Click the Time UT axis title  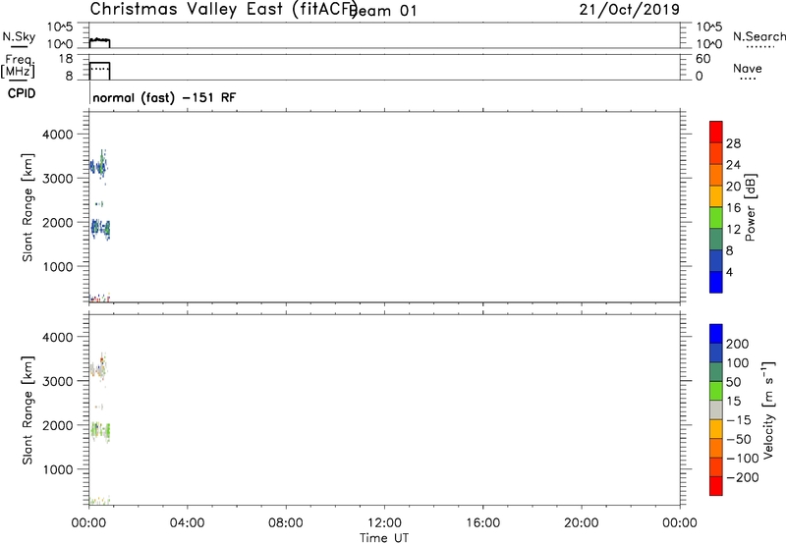(x=384, y=538)
